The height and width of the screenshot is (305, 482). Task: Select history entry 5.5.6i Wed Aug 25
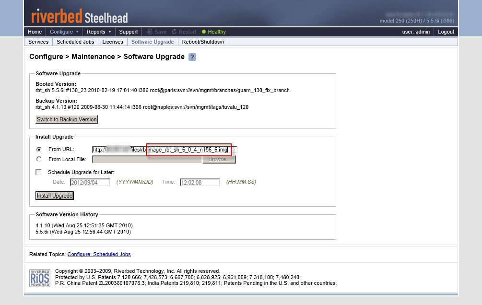pos(83,232)
